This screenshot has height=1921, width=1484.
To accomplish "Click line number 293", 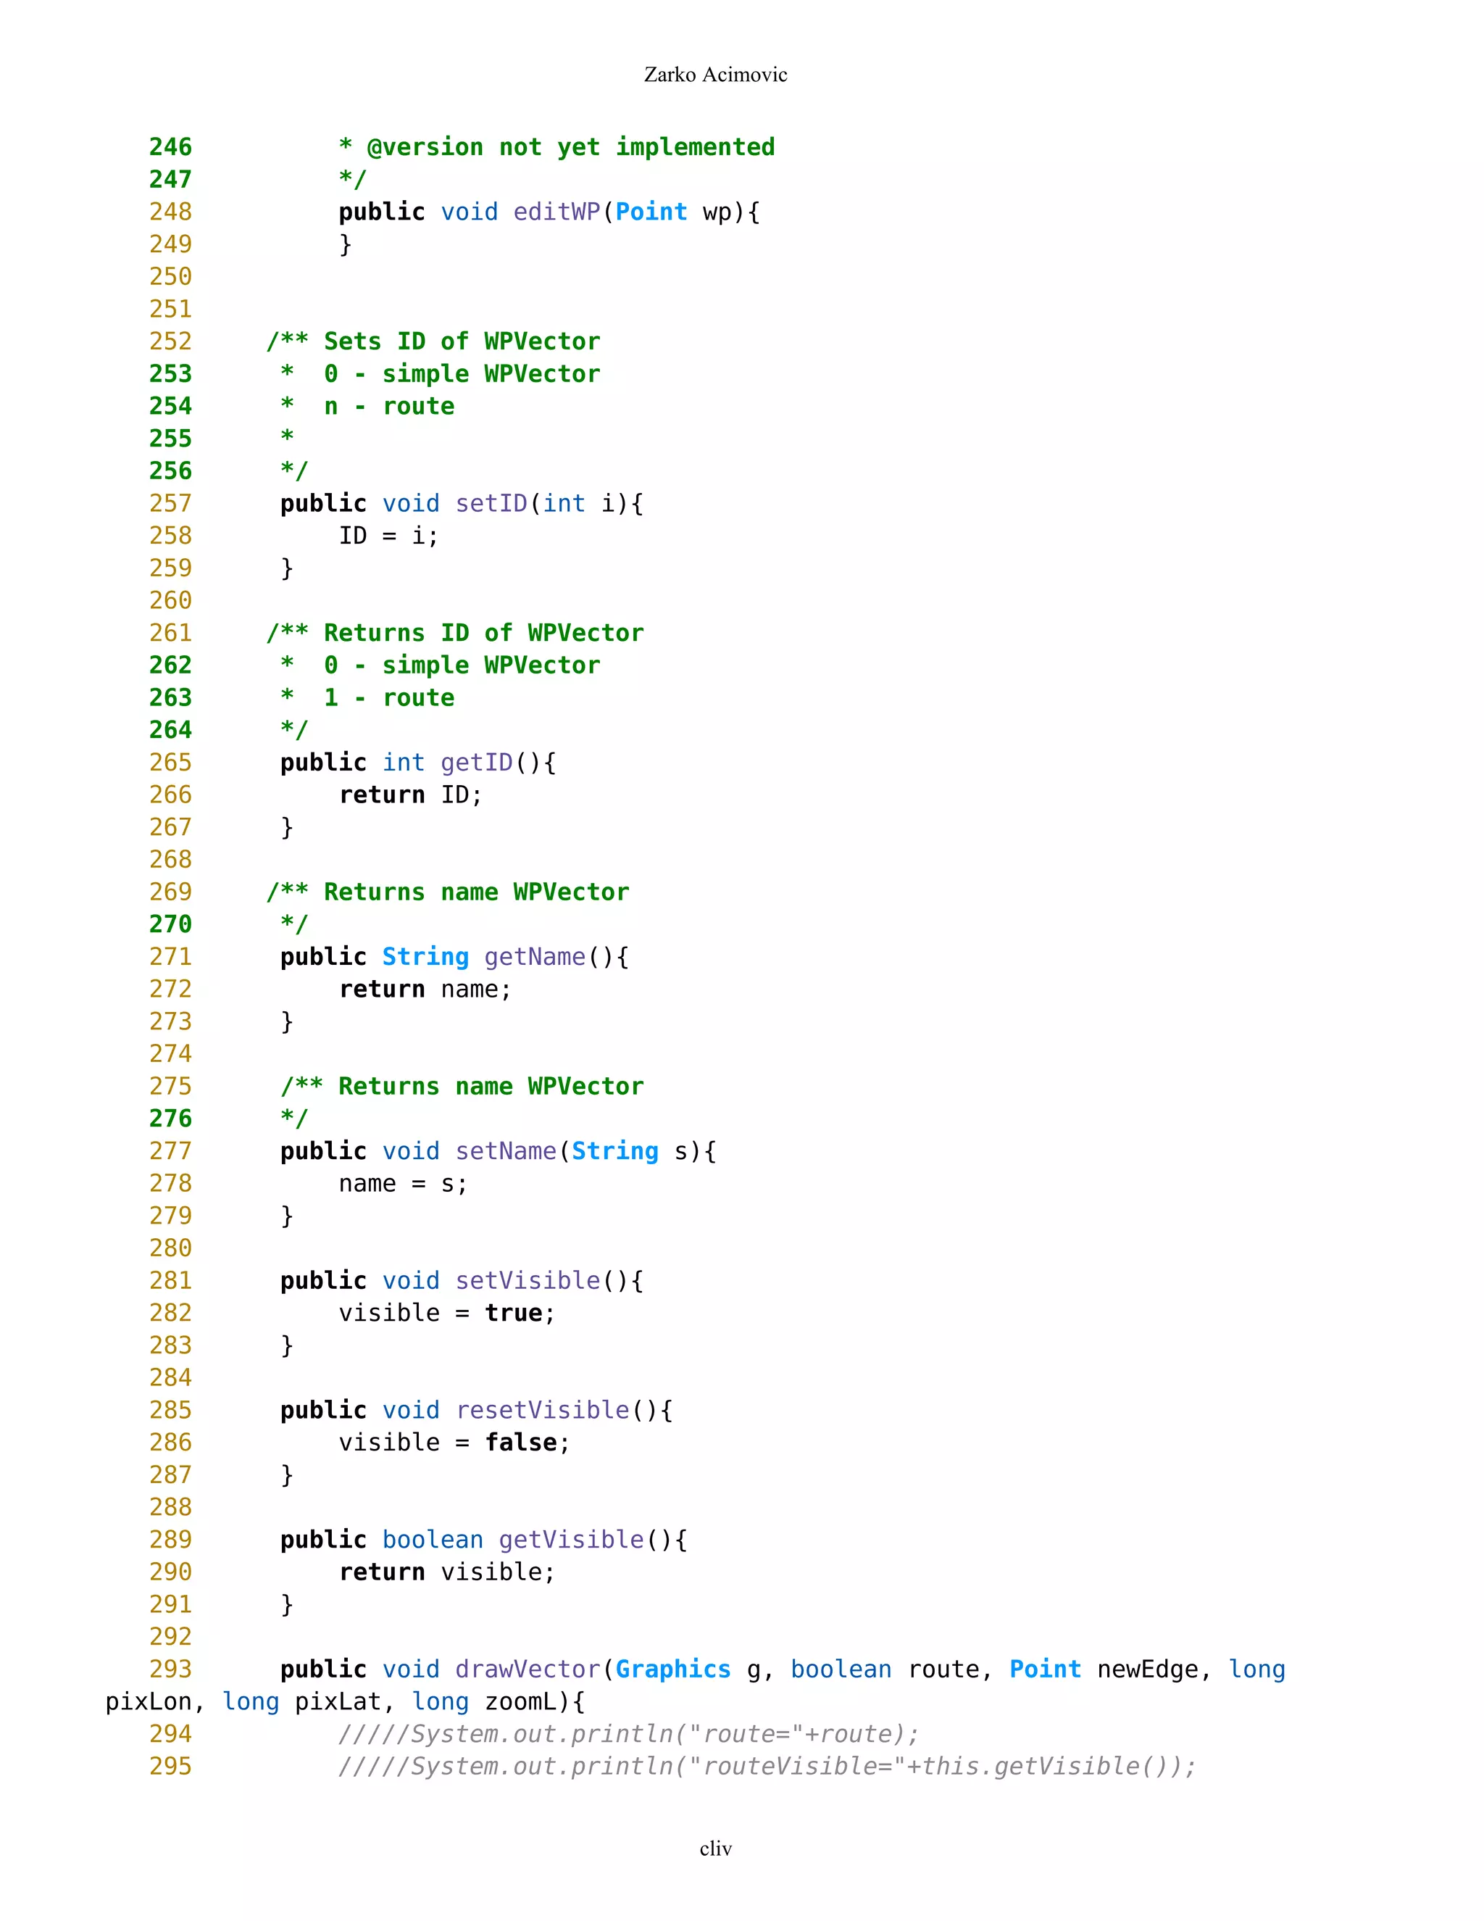I will [170, 1669].
